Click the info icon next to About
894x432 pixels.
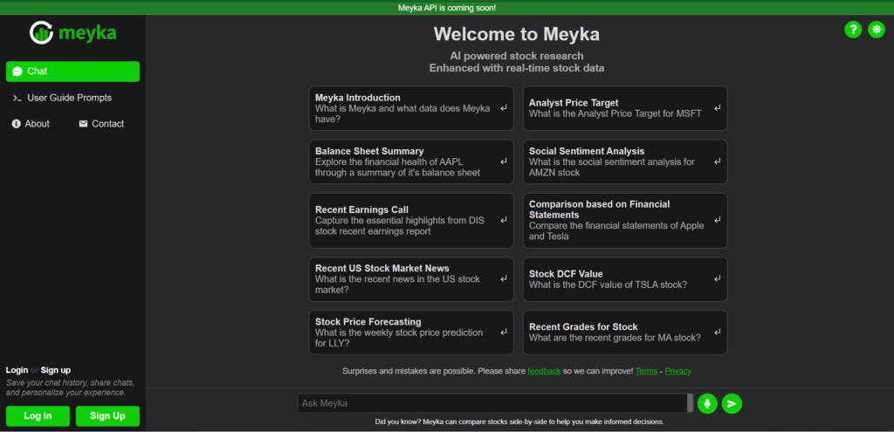click(16, 124)
